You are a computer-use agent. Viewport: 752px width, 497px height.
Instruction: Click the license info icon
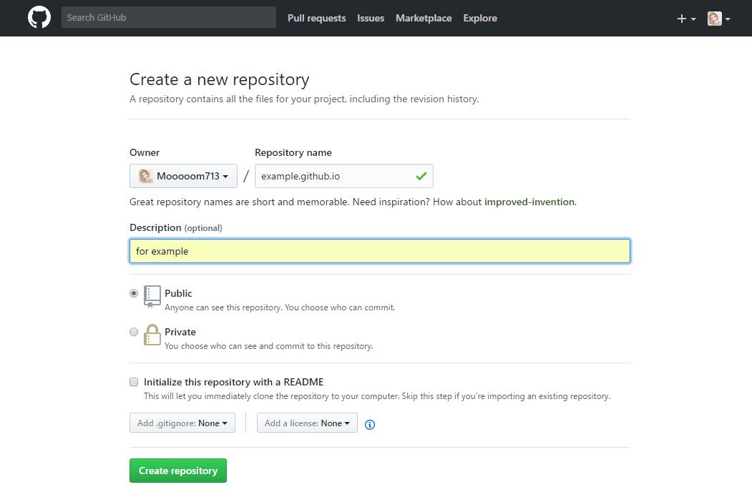(x=370, y=424)
